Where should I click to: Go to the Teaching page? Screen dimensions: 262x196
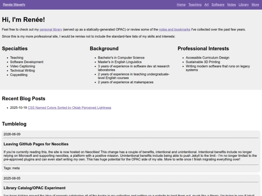click(195, 5)
